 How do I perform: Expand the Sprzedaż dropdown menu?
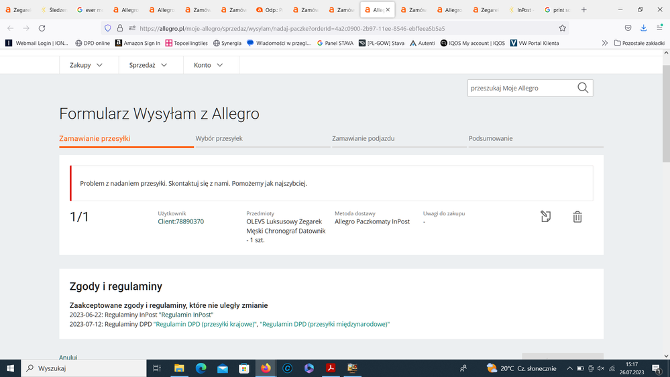pos(148,65)
